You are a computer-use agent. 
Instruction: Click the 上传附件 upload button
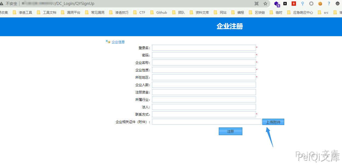coord(273,122)
